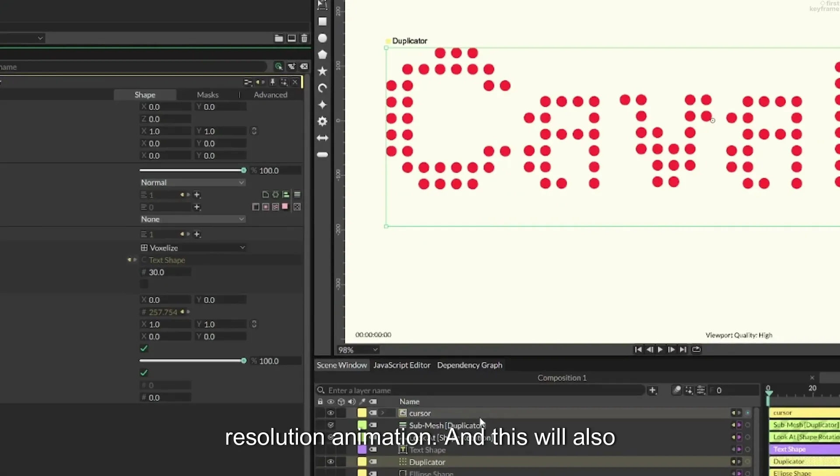This screenshot has height=476, width=840.
Task: Select the Cogwheel shape tool
Action: [x=322, y=121]
